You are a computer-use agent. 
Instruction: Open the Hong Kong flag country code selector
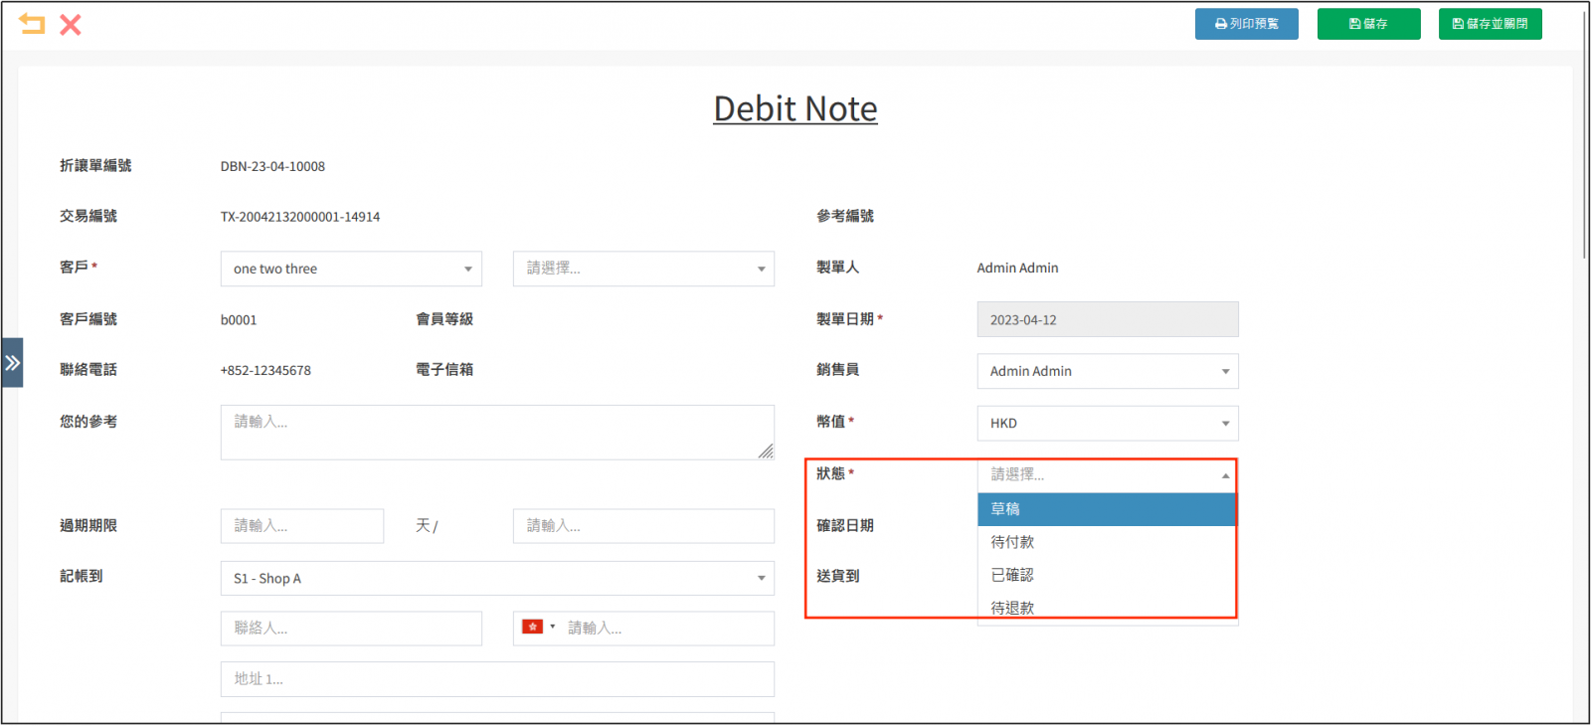pos(538,628)
